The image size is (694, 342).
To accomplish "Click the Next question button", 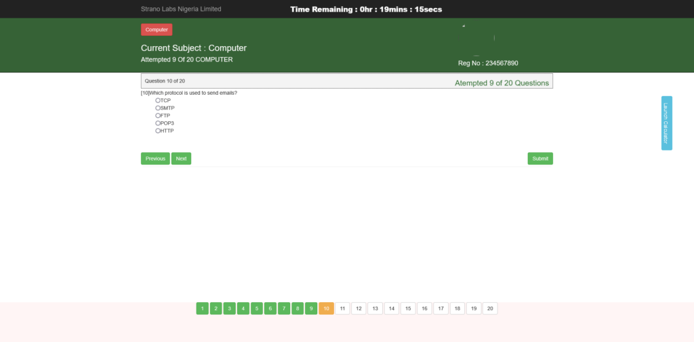I will (x=181, y=158).
